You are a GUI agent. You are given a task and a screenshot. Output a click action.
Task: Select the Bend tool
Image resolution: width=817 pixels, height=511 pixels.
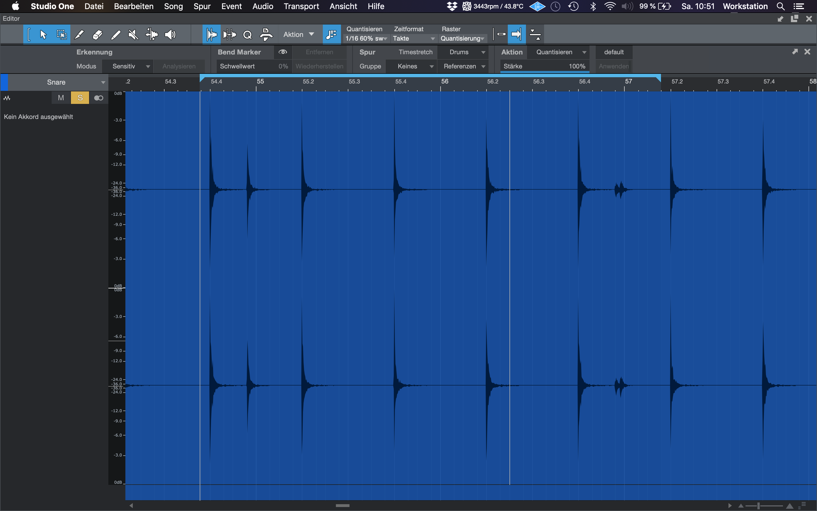151,34
